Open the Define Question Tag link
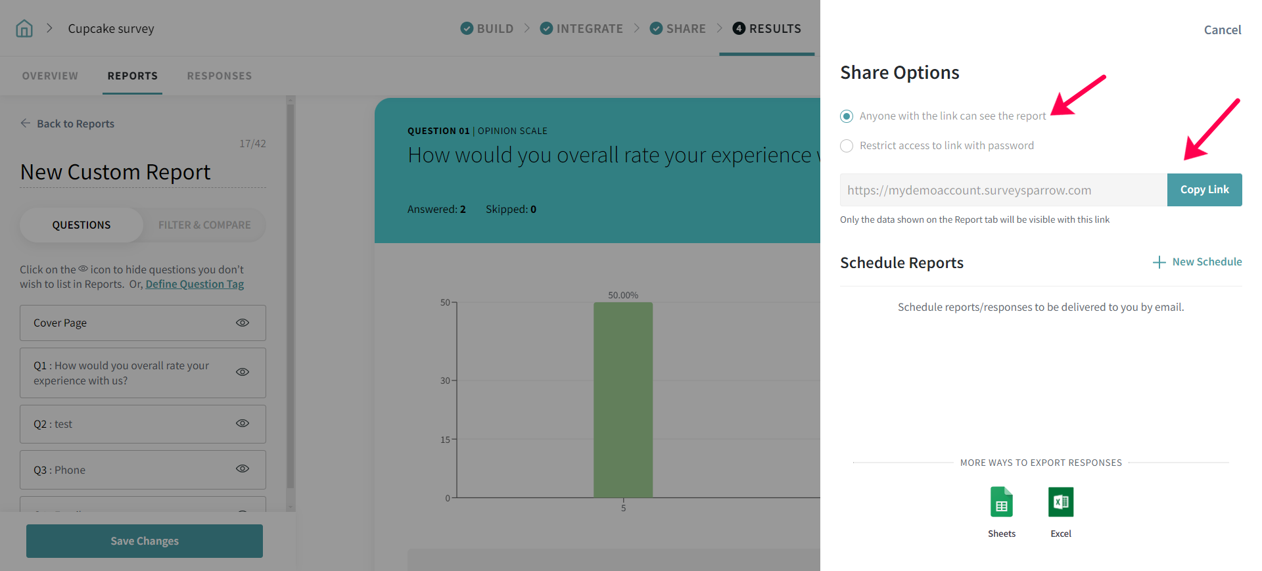1262x571 pixels. point(195,285)
